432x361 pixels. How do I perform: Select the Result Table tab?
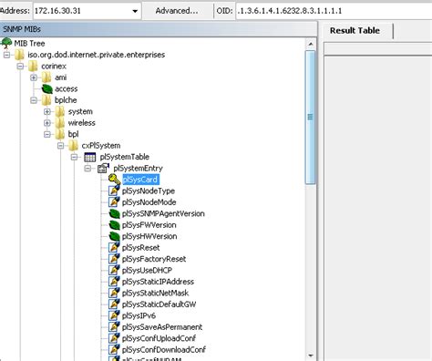coord(355,31)
